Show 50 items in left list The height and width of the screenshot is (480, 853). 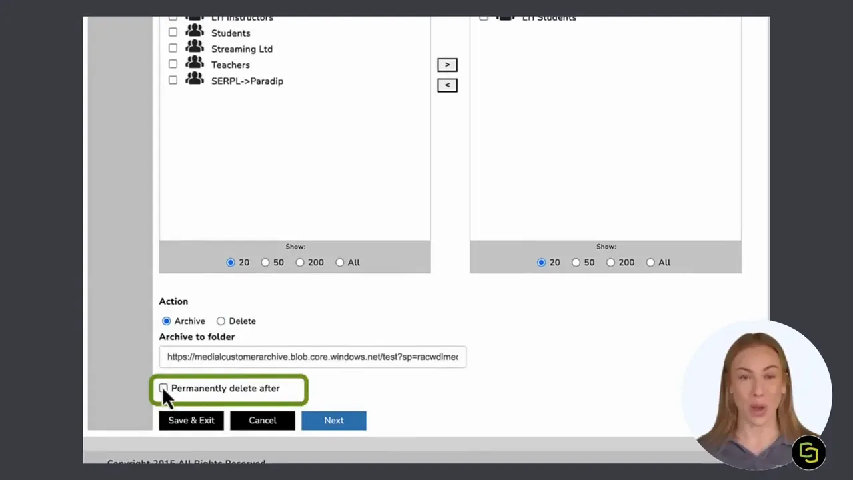tap(265, 262)
